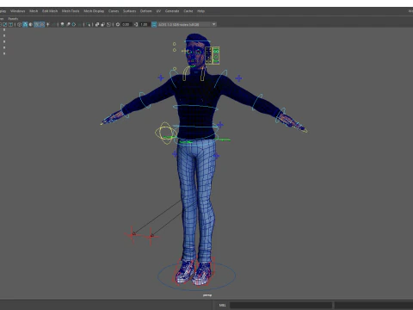Toggle shadows lightbulb icon
The image size is (413, 310).
(x=62, y=24)
